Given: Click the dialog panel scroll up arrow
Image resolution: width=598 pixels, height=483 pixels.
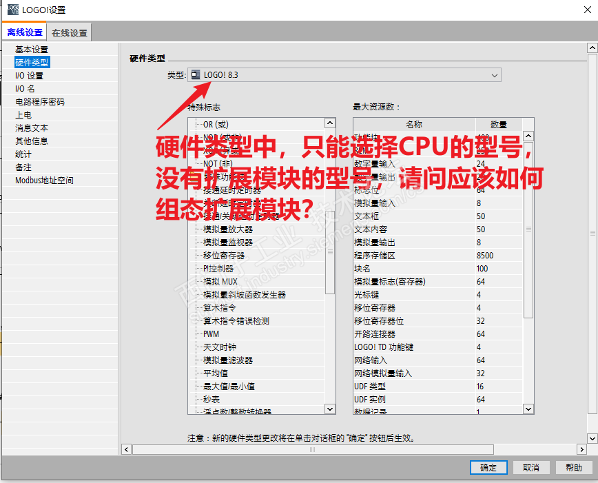Looking at the screenshot, I should [x=592, y=48].
